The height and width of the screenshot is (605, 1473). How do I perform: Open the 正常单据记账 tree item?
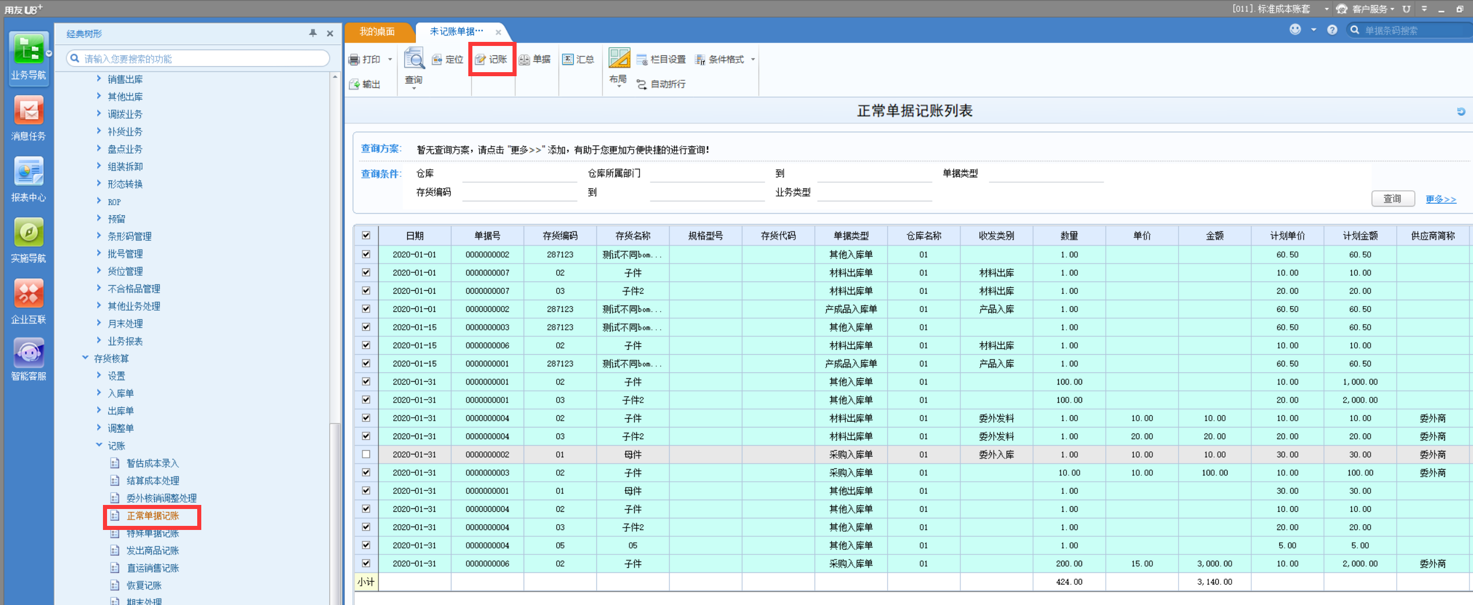click(152, 516)
